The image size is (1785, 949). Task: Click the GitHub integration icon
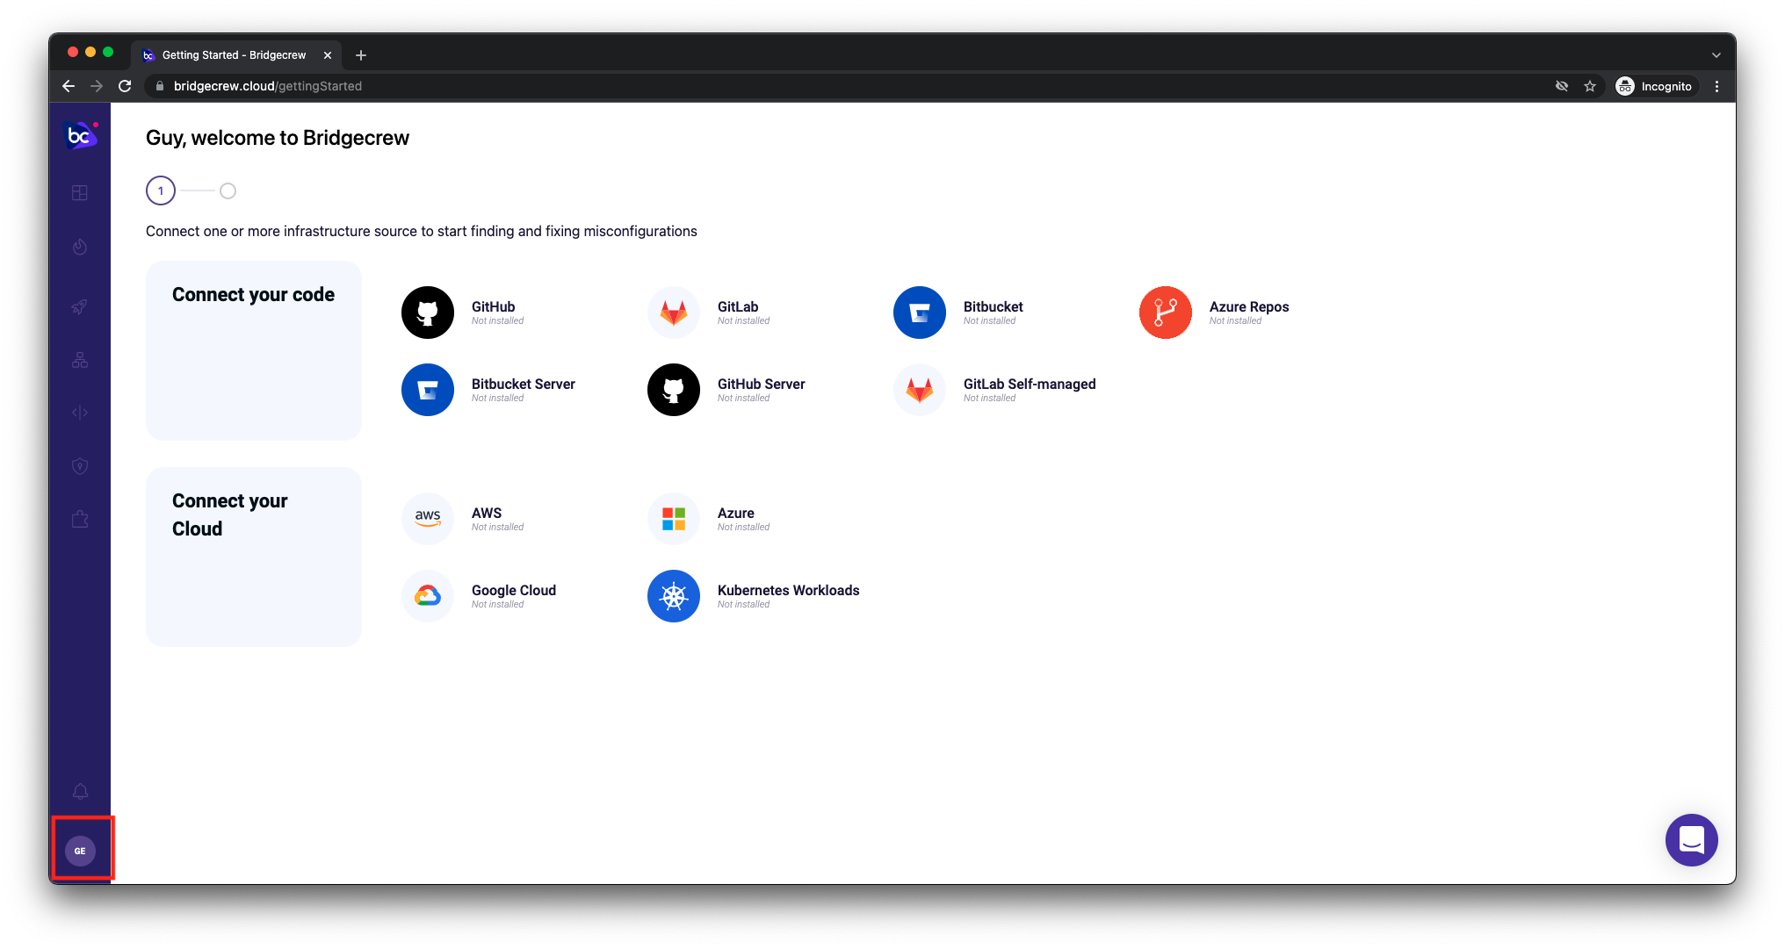pyautogui.click(x=427, y=313)
